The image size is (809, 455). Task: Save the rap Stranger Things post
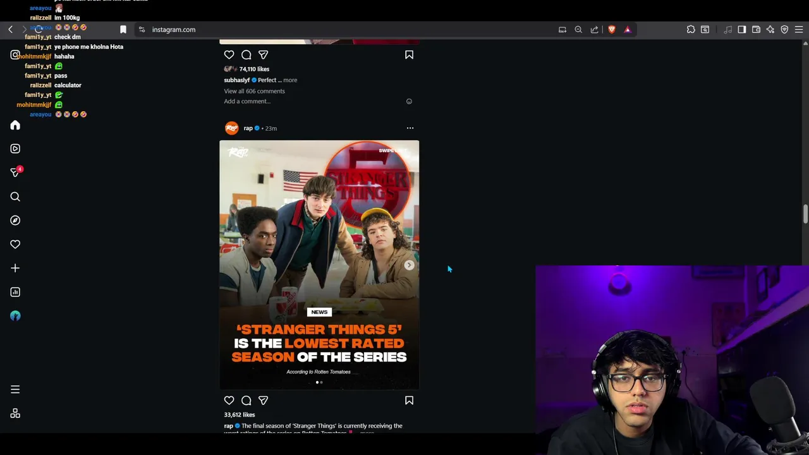coord(409,401)
